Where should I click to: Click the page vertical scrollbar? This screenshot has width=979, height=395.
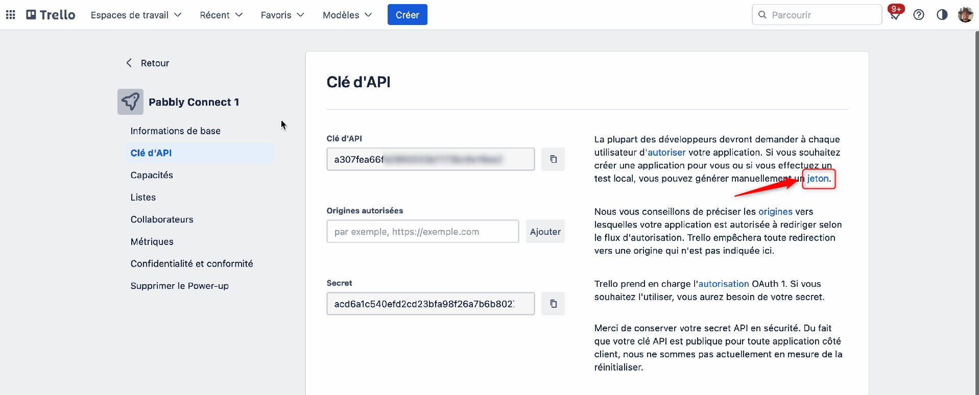(x=976, y=212)
